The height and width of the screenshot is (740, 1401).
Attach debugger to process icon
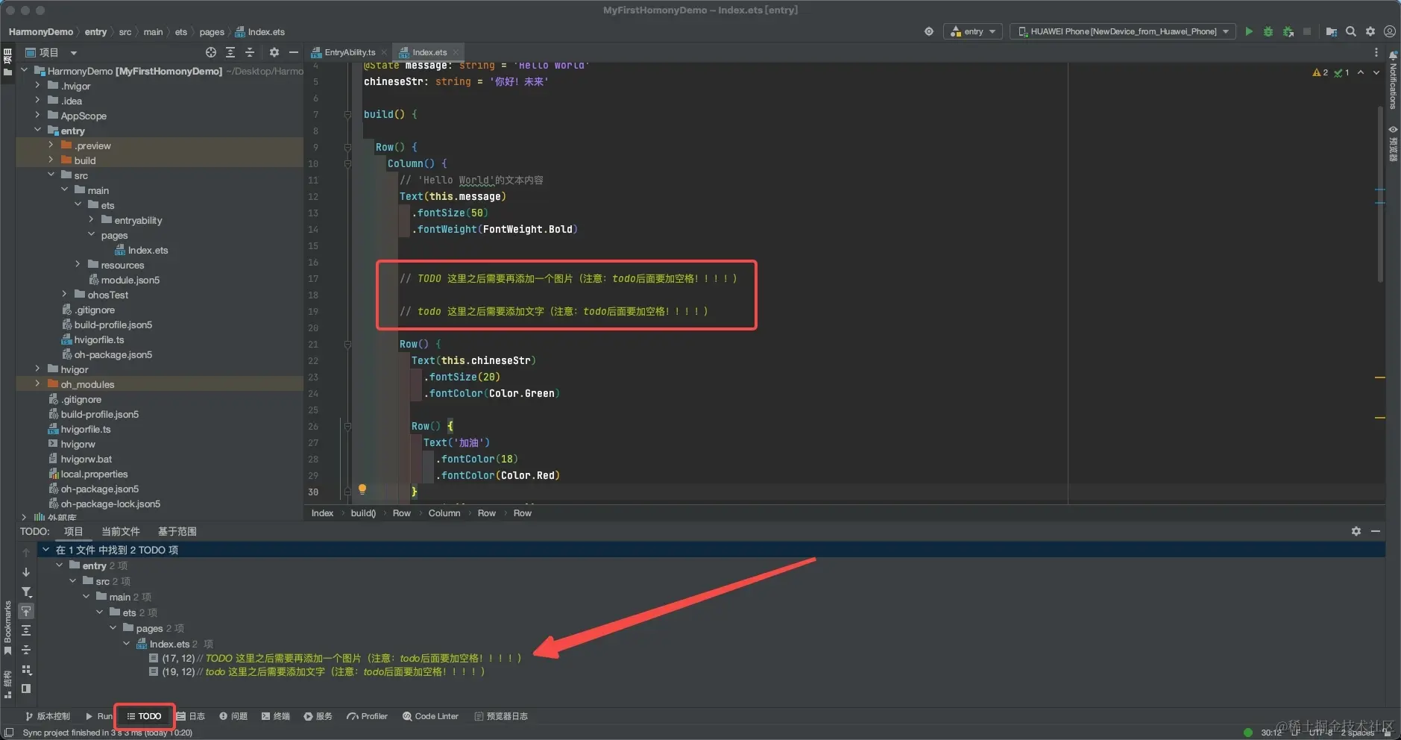[x=1288, y=31]
